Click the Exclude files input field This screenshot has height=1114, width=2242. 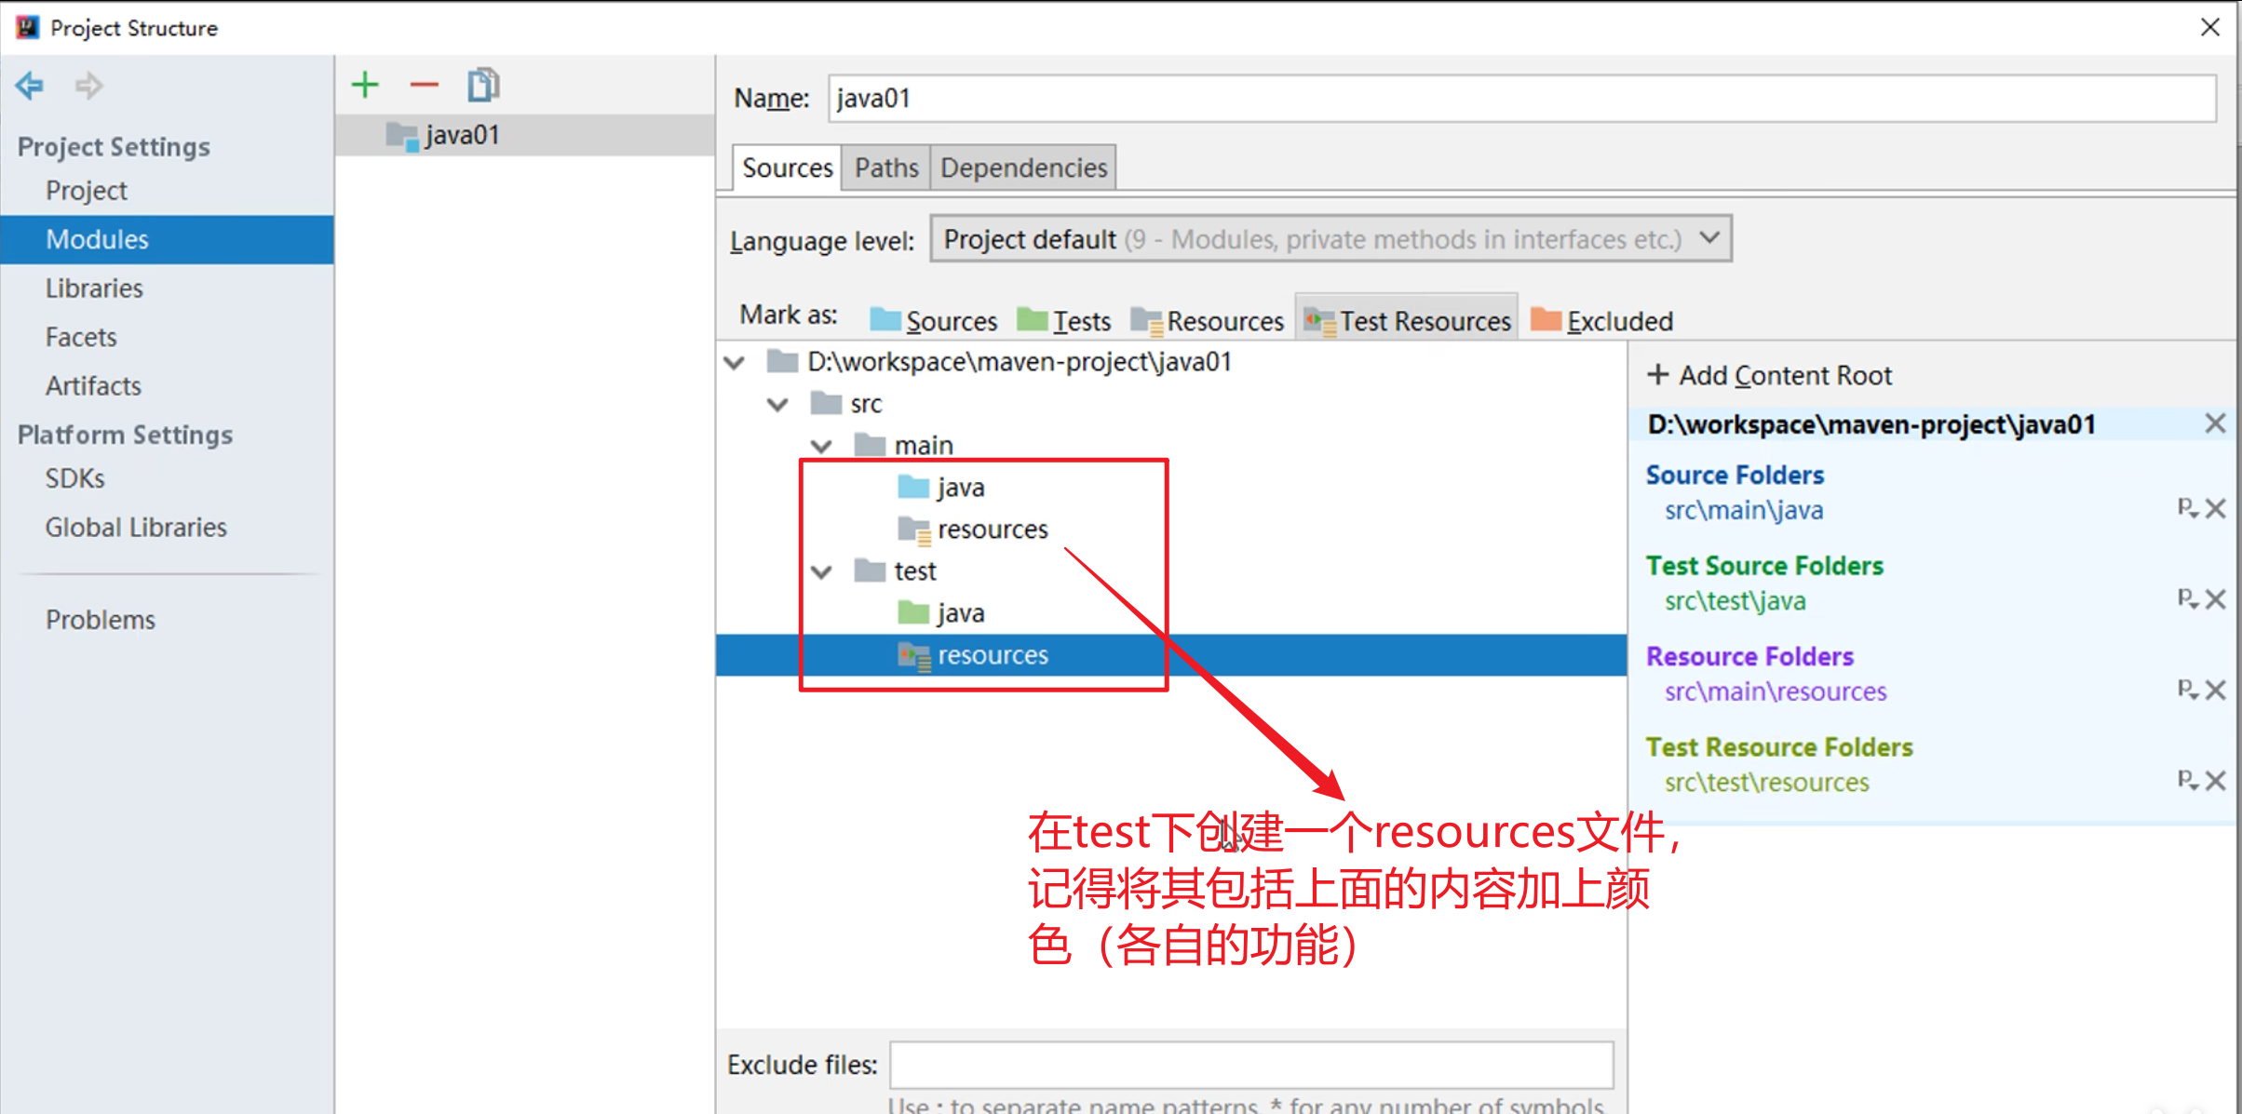(1250, 1065)
